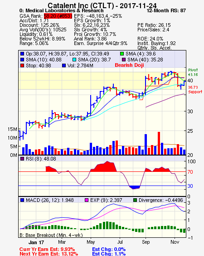Click the SMA (40): 35.28 legend text
The image size is (204, 256).
click(145, 60)
